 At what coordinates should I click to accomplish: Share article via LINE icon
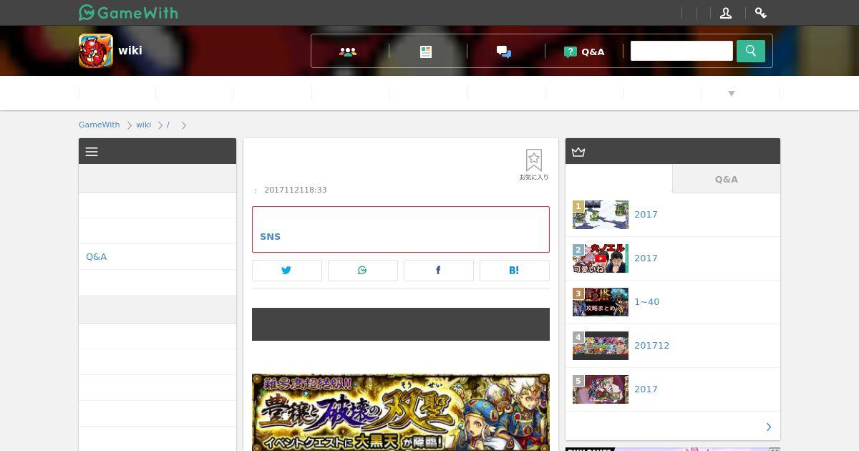363,270
